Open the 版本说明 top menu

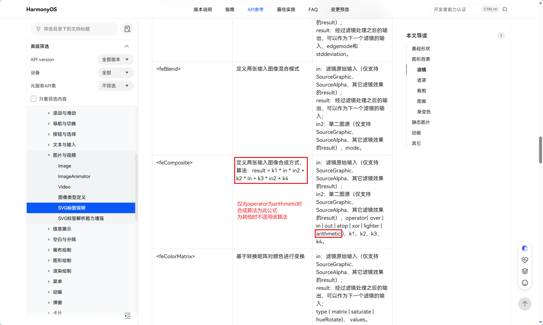click(203, 10)
